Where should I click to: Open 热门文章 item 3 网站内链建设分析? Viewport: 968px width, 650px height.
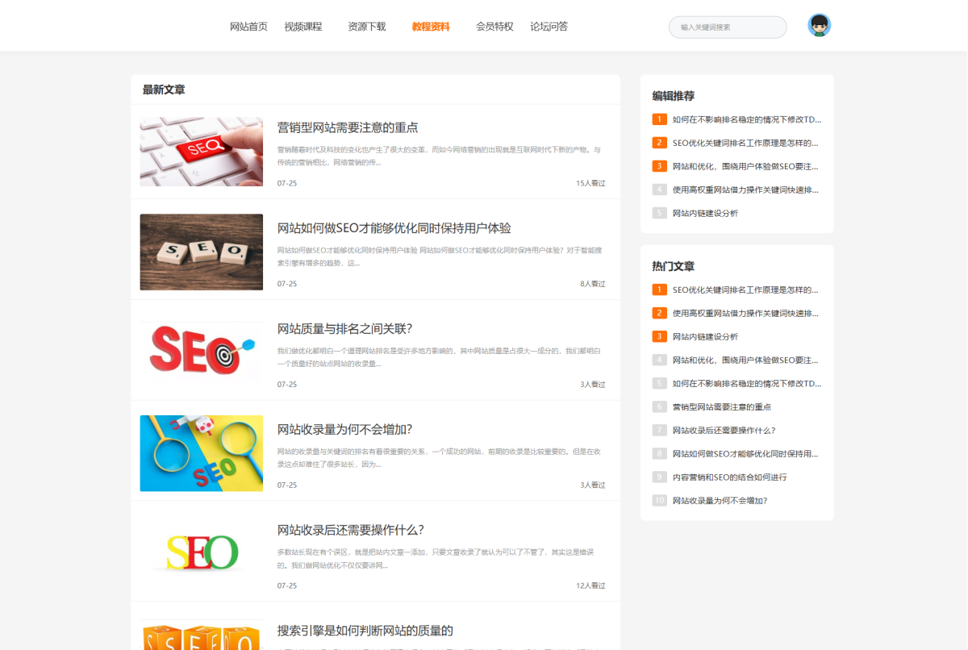click(705, 336)
